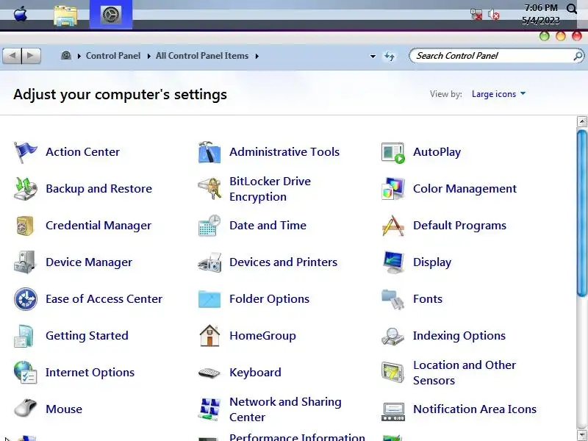Click the Keyboard icon

point(209,373)
